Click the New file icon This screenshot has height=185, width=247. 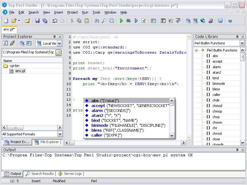[6, 21]
